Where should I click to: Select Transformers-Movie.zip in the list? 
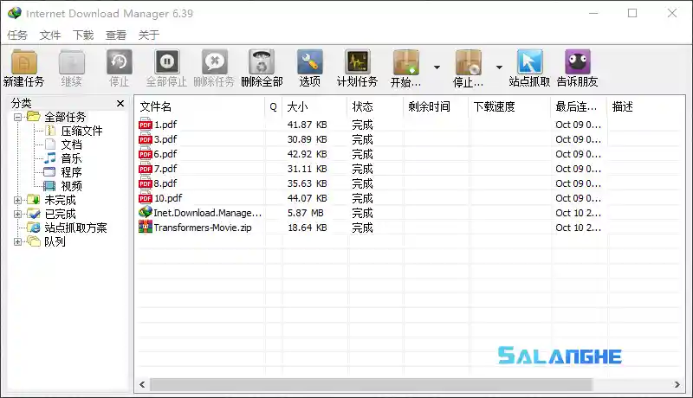tap(409, 228)
